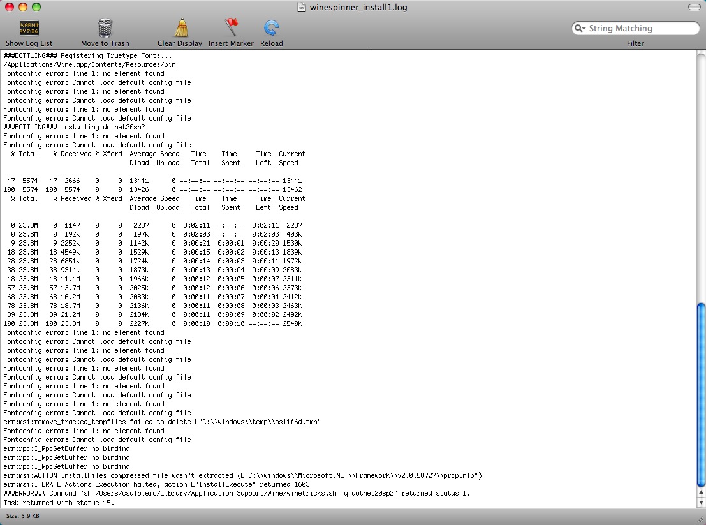706x525 pixels.
Task: Click the "/Applications/Wine.app/Contents/Resources/bin" path line
Action: (89, 65)
